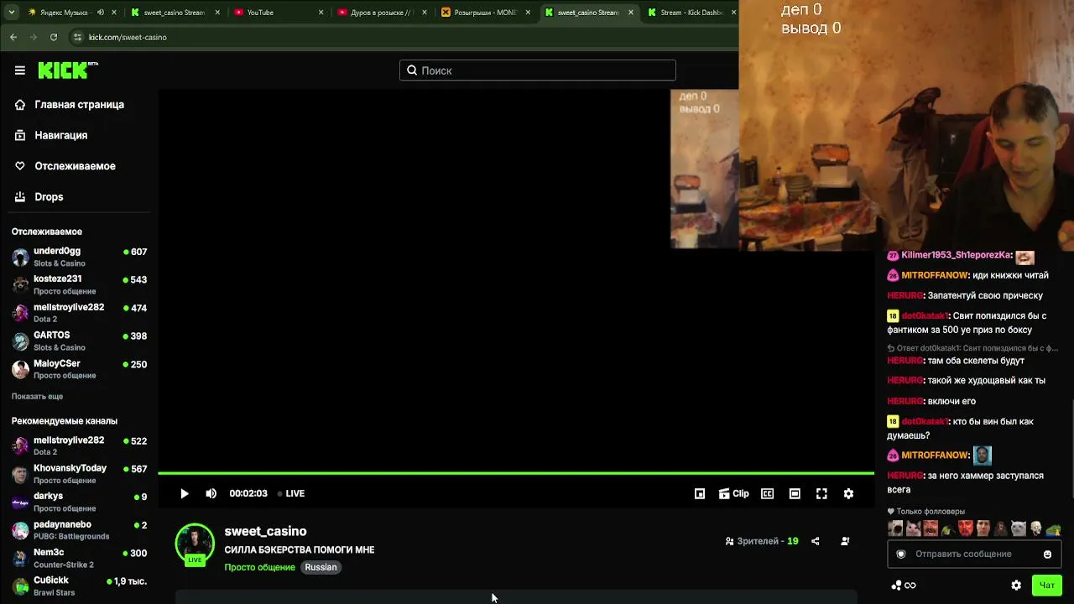This screenshot has height=604, width=1074.
Task: Open the video player settings gear
Action: (x=848, y=494)
